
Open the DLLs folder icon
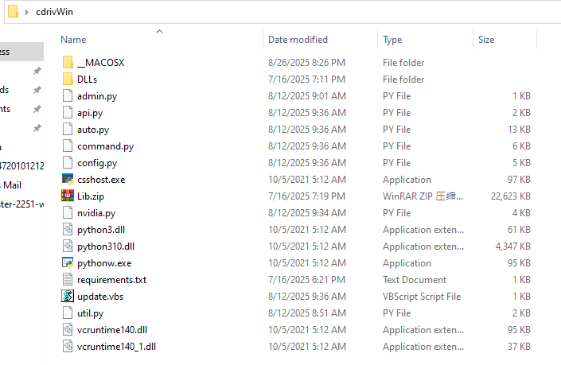(x=68, y=80)
